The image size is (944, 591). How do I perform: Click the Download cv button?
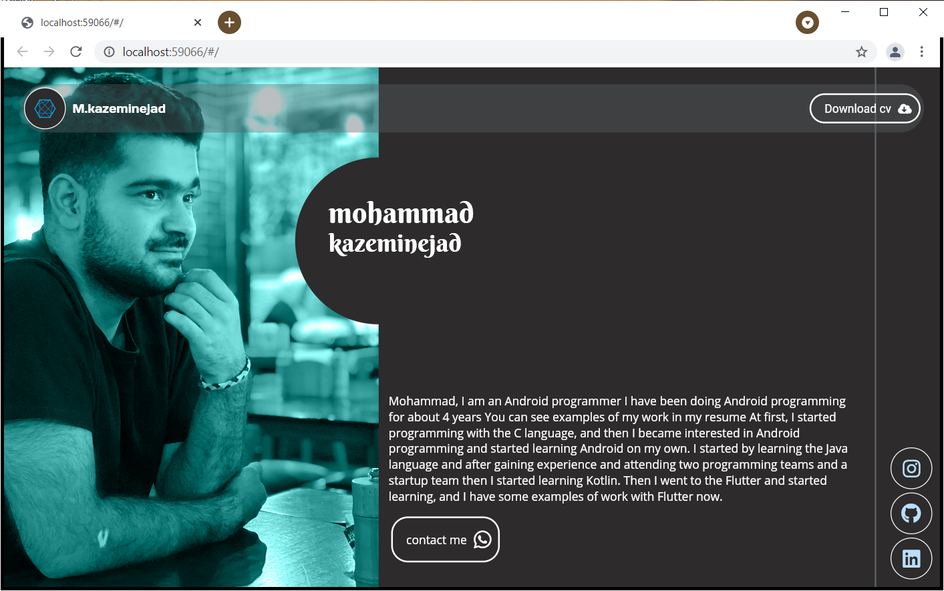coord(865,108)
